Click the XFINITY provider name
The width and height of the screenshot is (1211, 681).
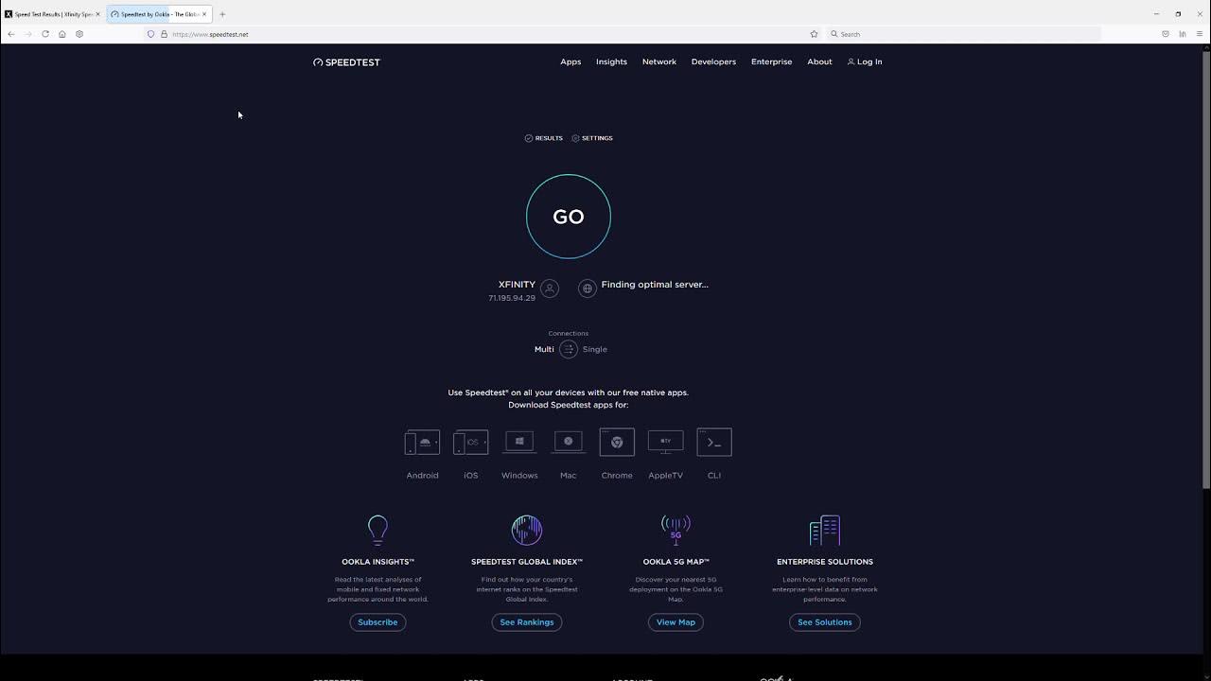[517, 284]
